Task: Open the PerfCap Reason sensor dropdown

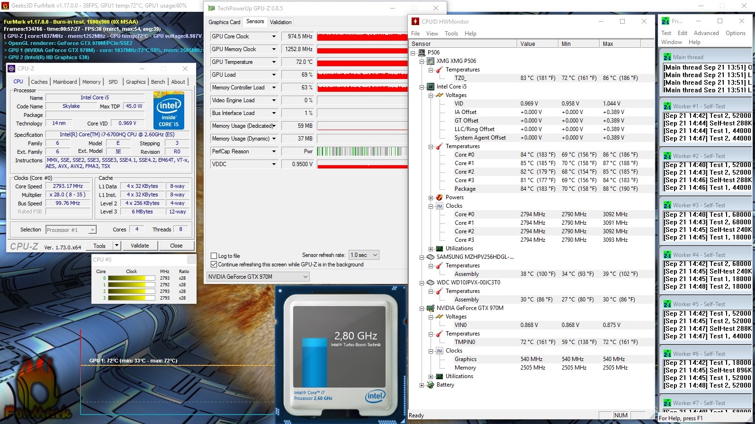Action: click(274, 151)
